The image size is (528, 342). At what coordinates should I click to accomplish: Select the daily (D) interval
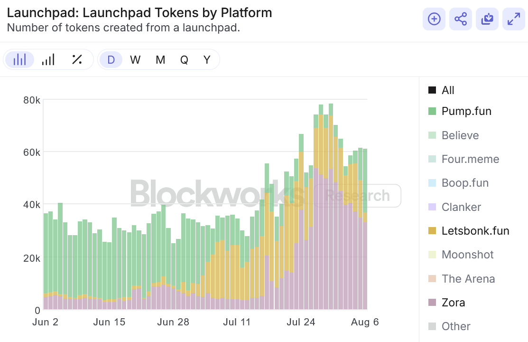tap(111, 60)
